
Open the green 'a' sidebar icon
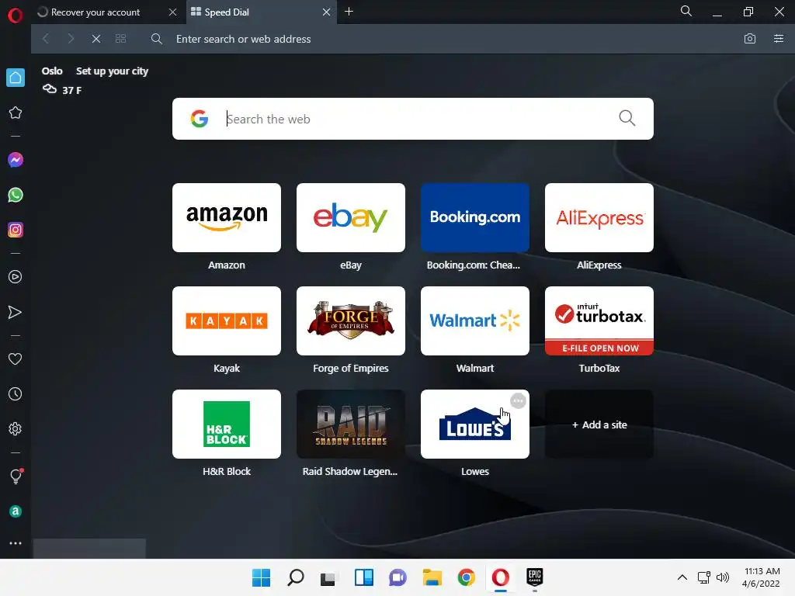[x=16, y=511]
